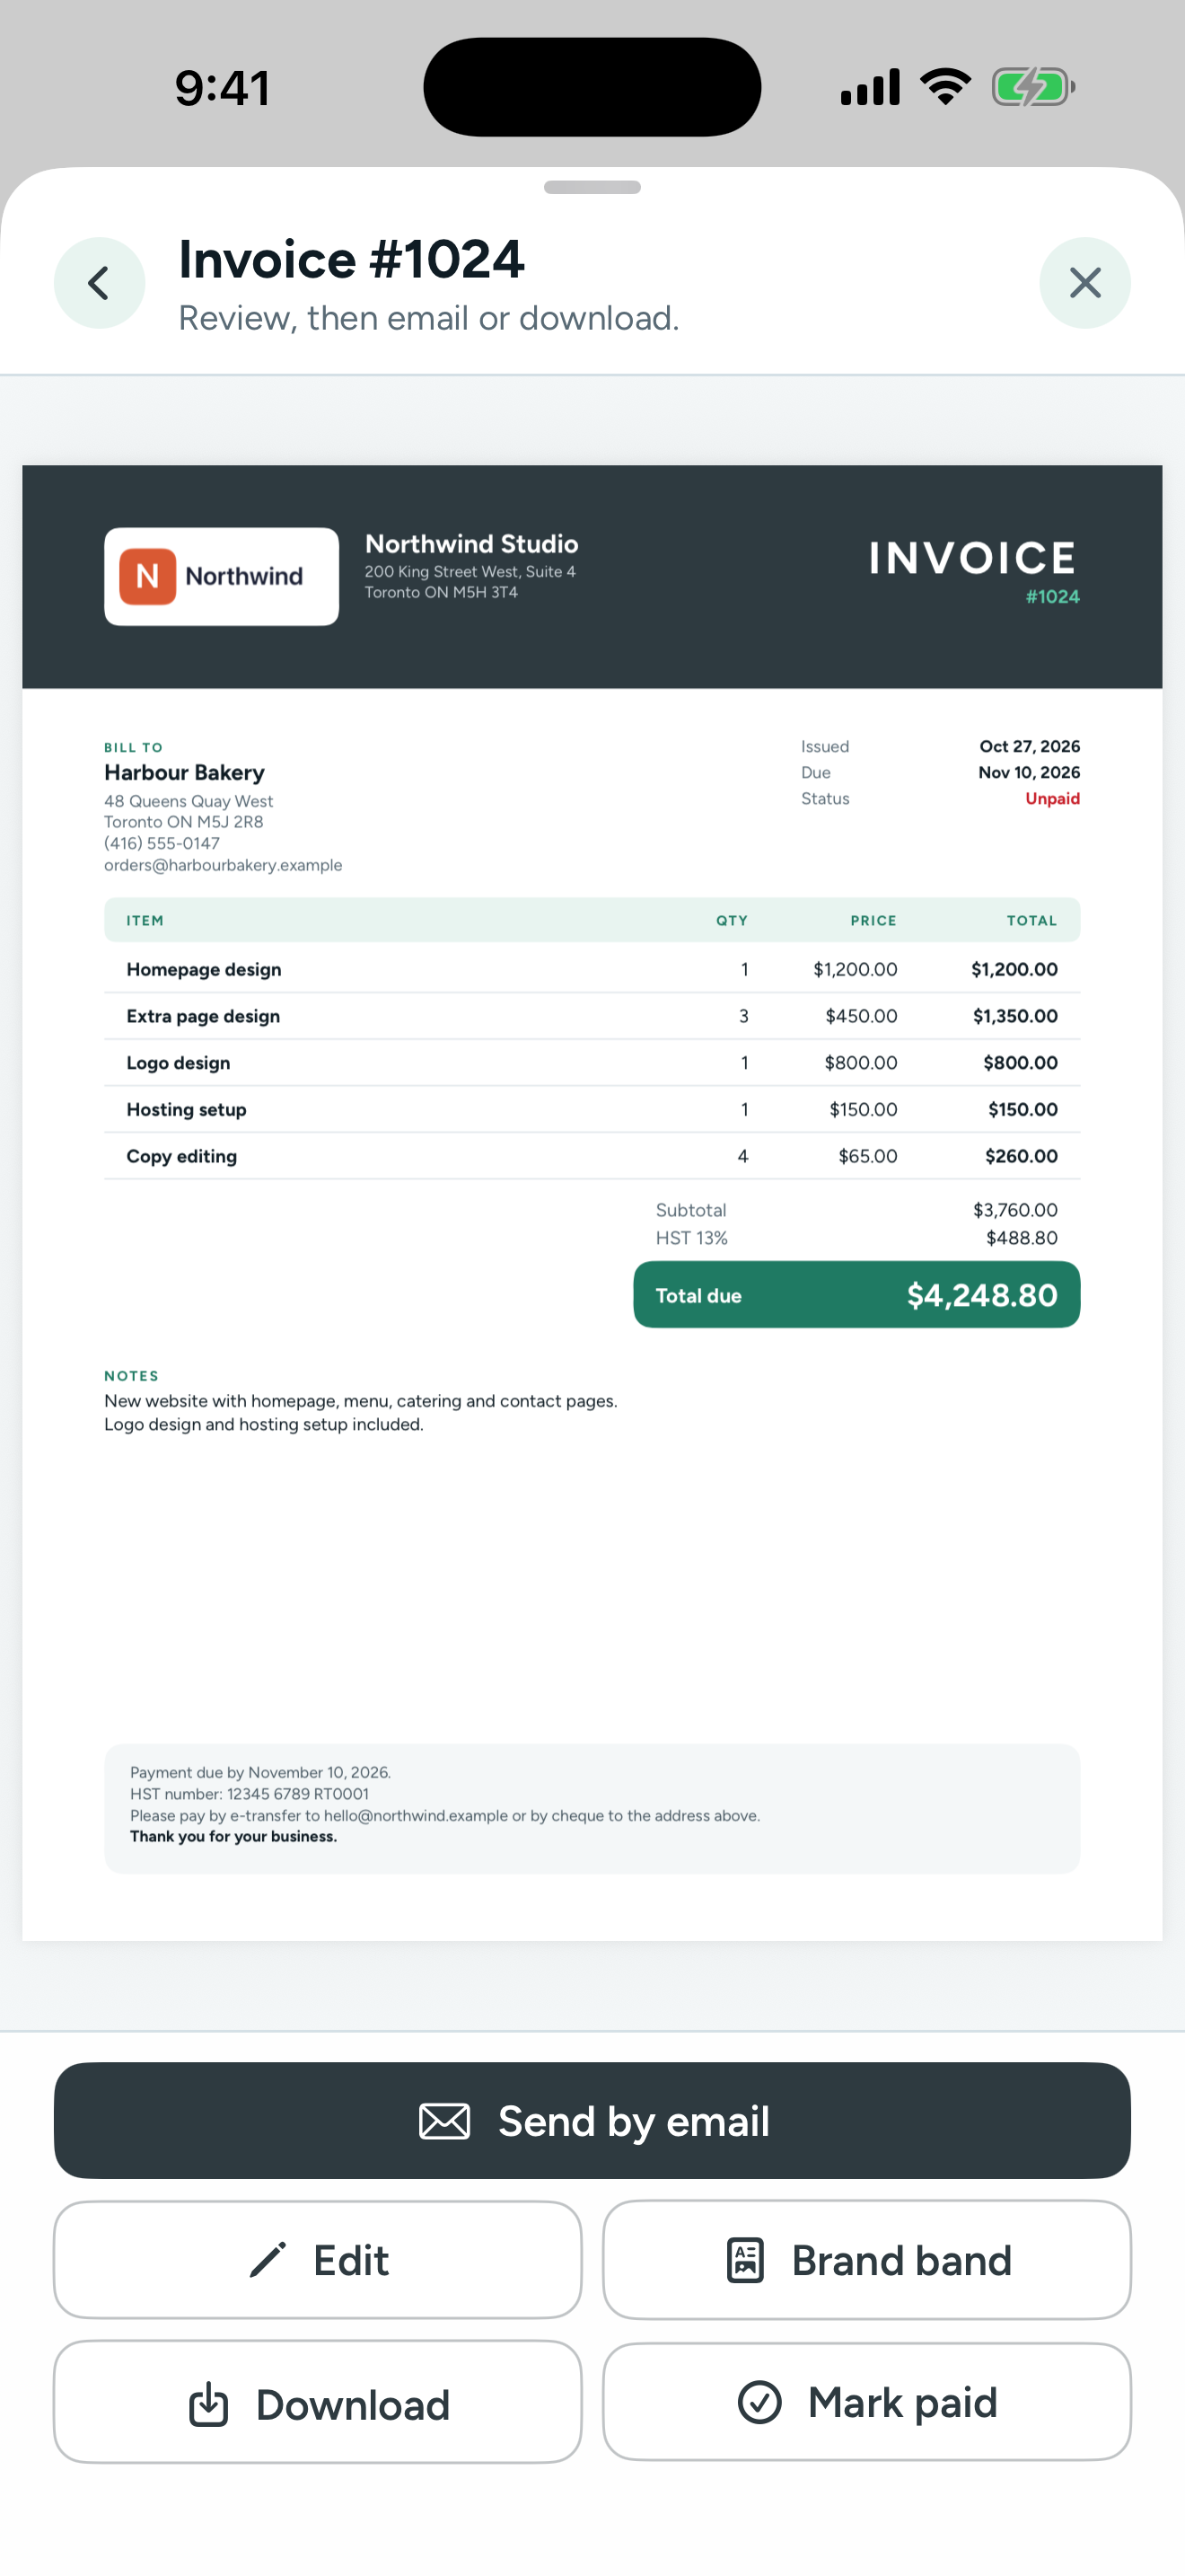Tap the 48 Queens Quay West address
The width and height of the screenshot is (1185, 2576).
pos(189,801)
